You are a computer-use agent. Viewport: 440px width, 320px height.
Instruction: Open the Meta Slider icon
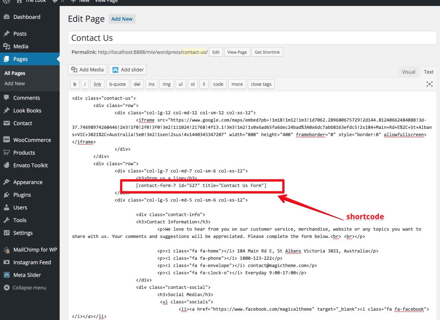(x=6, y=275)
